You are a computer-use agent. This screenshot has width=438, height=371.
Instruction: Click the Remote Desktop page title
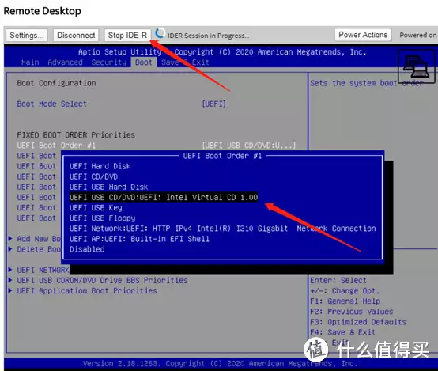(42, 11)
